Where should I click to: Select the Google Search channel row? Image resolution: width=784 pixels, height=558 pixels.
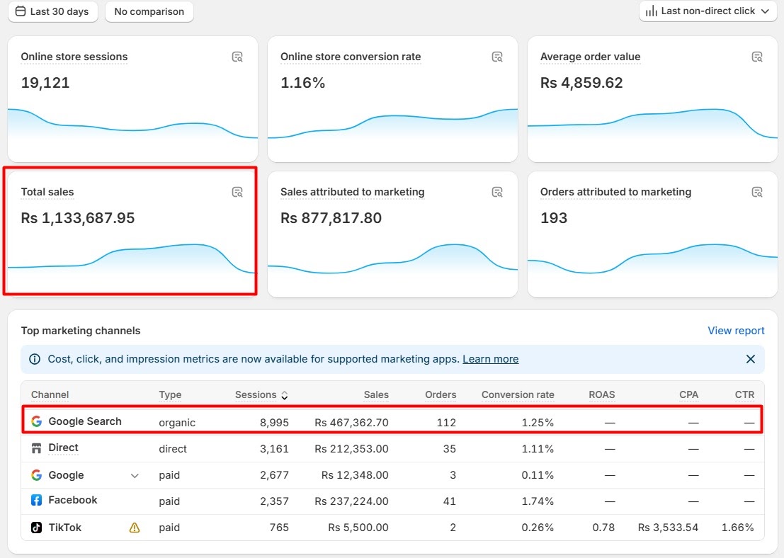coord(85,421)
